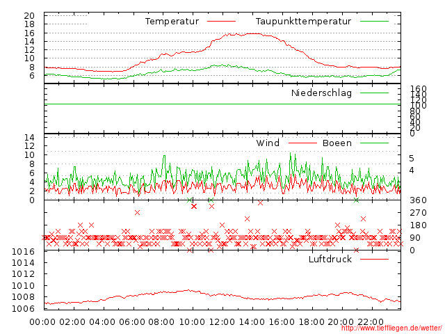445x334 pixels.
Task: Click the 1014 pressure axis label
Action: point(23,263)
